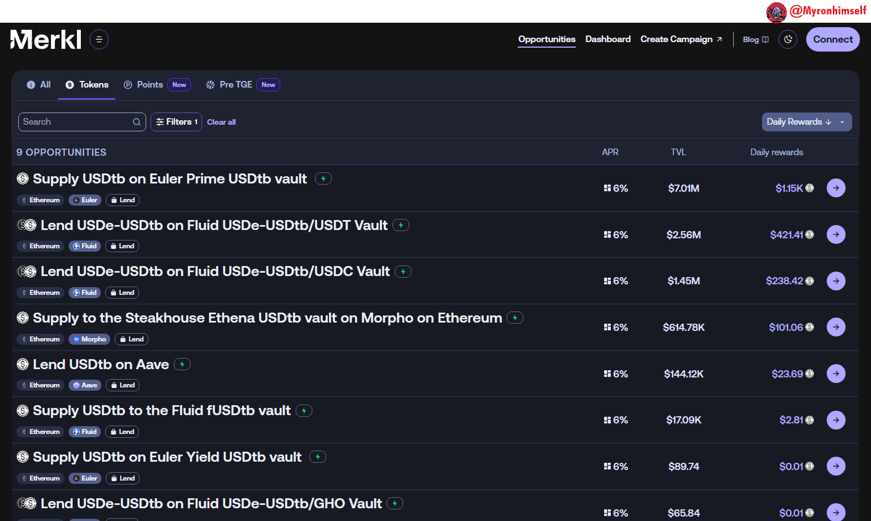Click Morpho protocol tag
Image resolution: width=871 pixels, height=521 pixels.
(89, 339)
